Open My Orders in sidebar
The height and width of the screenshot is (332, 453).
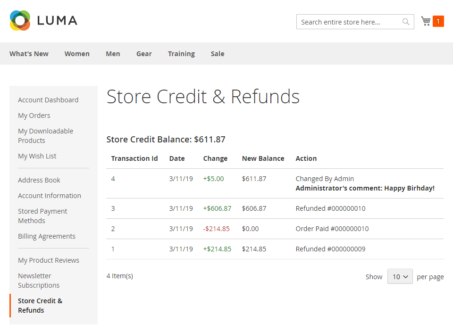pos(34,116)
